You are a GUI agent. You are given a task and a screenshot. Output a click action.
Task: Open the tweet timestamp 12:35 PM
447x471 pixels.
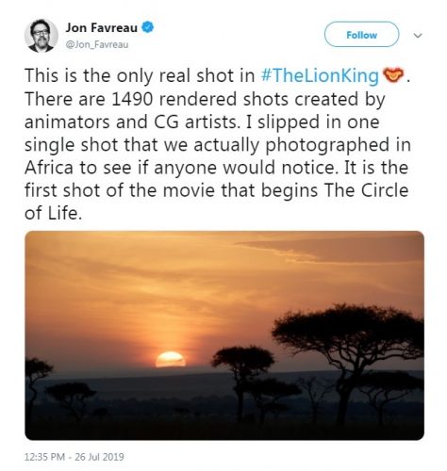44,457
